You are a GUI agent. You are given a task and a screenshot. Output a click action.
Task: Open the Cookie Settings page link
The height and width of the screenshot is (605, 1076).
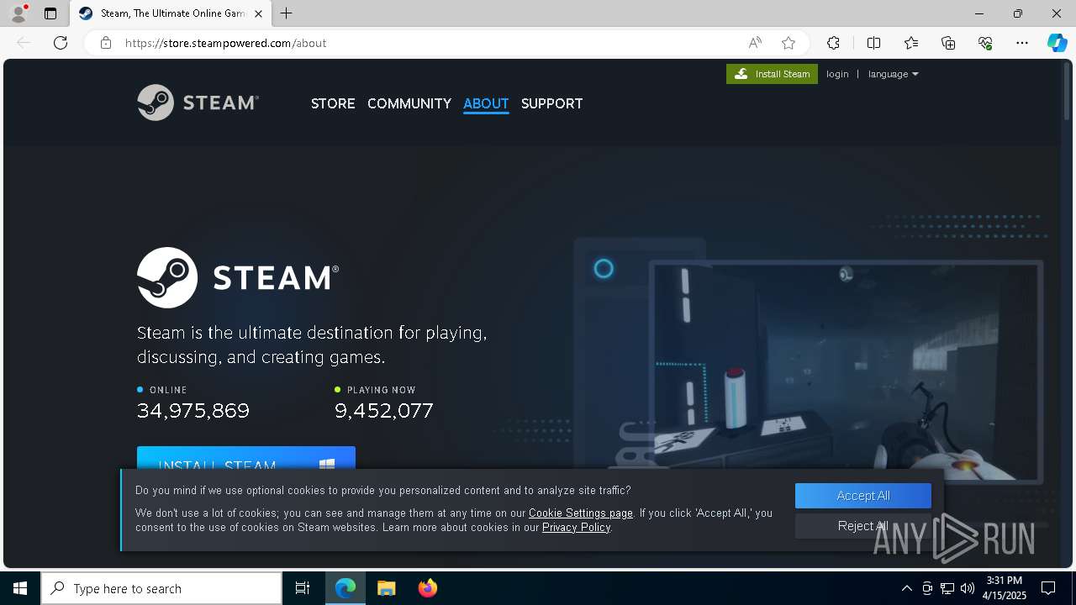[x=581, y=513]
